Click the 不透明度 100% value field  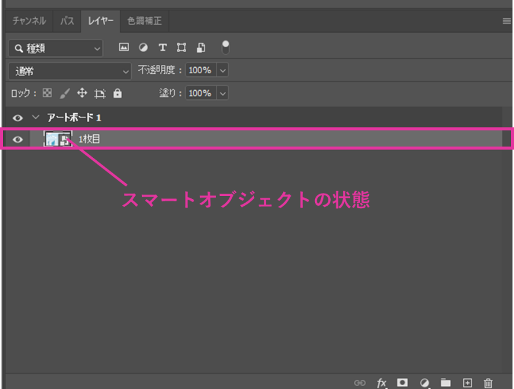[201, 70]
